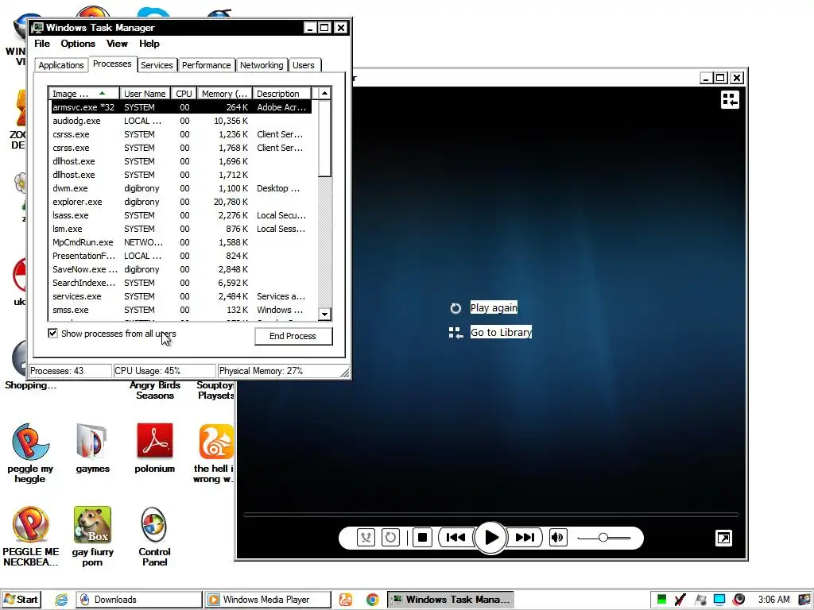Click the Windows Task Mana... taskbar button
Image resolution: width=814 pixels, height=610 pixels.
451,600
